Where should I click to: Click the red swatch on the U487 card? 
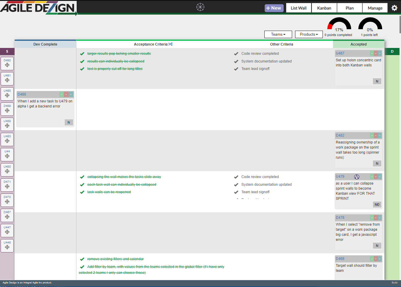(x=376, y=53)
